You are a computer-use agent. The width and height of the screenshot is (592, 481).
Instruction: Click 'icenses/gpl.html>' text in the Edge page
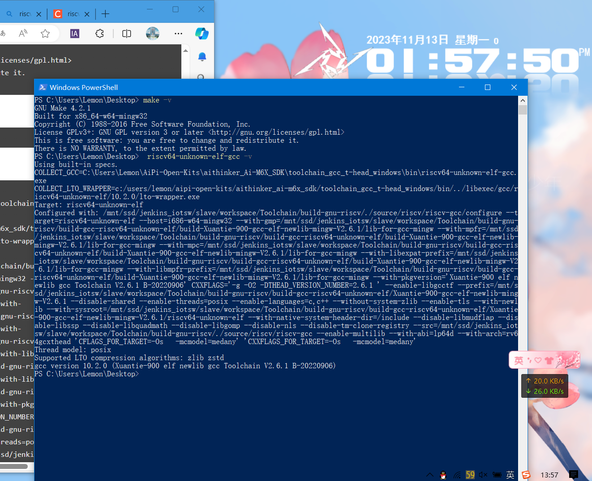36,60
